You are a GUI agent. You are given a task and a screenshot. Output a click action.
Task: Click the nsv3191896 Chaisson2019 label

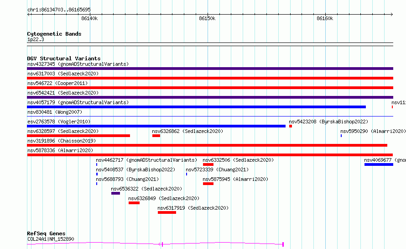click(62, 141)
